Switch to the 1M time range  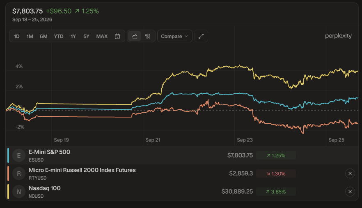coord(30,36)
